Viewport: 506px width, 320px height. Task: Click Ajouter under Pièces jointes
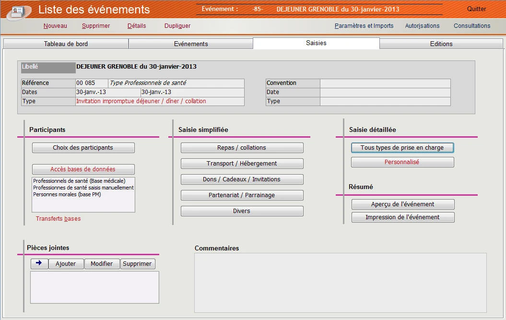pos(66,264)
